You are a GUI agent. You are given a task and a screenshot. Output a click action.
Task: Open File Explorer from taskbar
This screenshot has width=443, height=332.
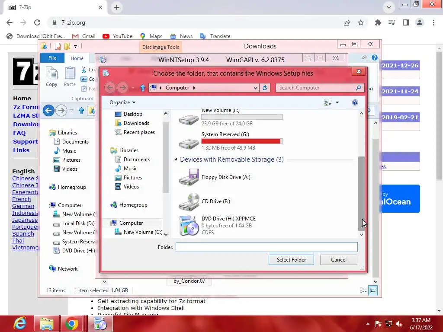click(47, 323)
